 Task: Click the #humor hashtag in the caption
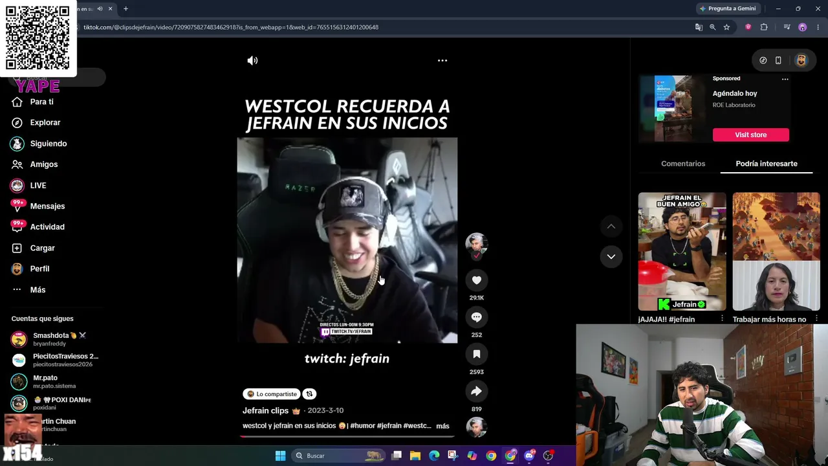(362, 426)
